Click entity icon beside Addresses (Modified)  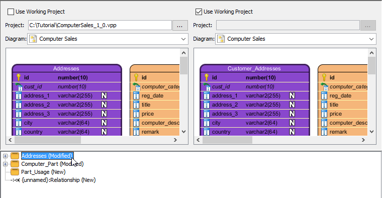(15, 156)
